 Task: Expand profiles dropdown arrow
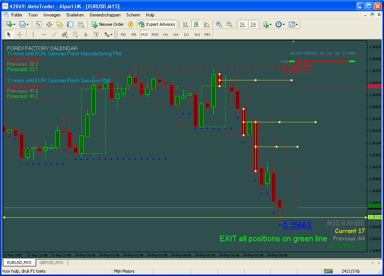[27, 24]
